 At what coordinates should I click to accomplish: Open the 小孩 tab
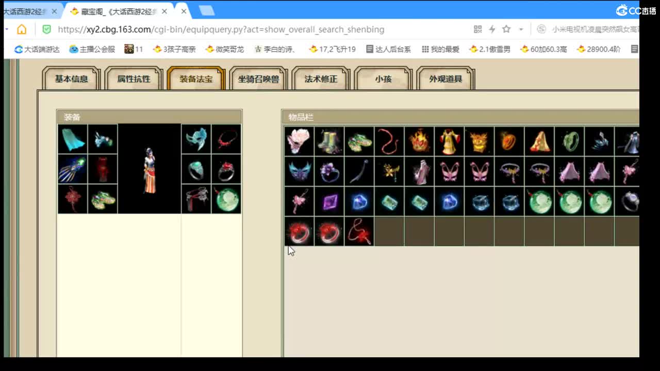[383, 79]
